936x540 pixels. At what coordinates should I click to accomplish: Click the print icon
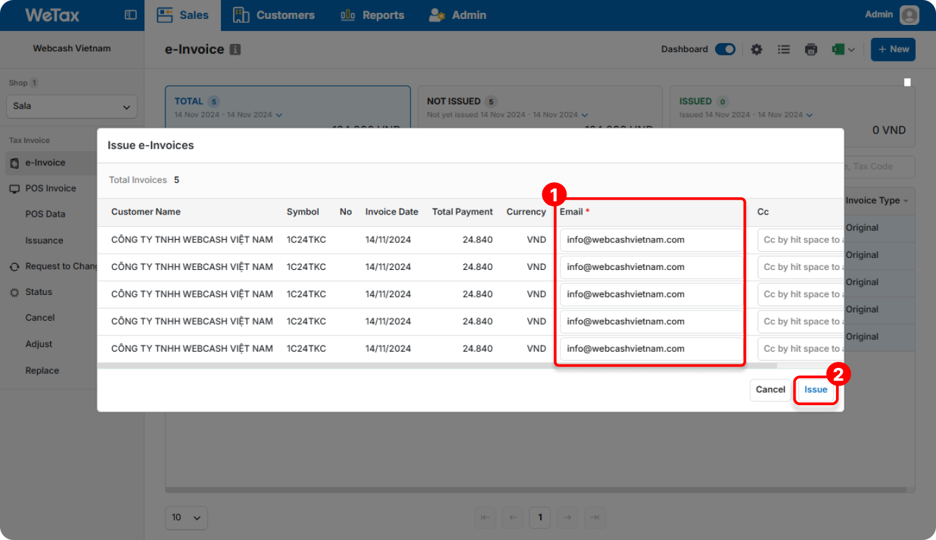(x=811, y=49)
